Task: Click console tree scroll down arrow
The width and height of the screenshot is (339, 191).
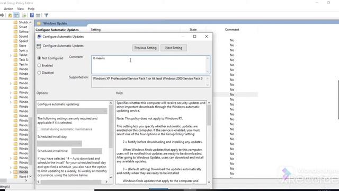Action: pyautogui.click(x=31, y=176)
